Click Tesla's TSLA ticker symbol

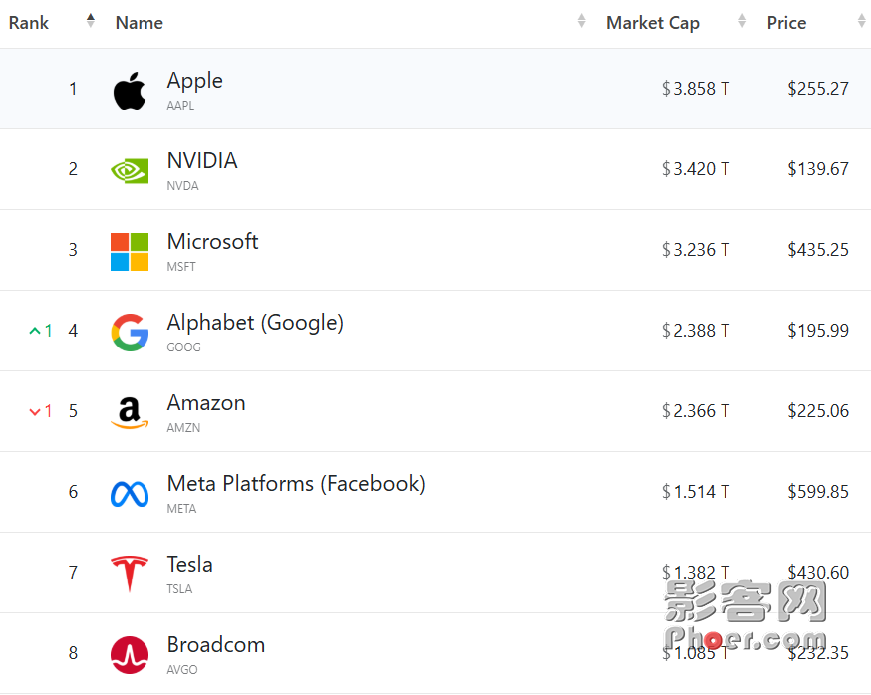coord(179,589)
